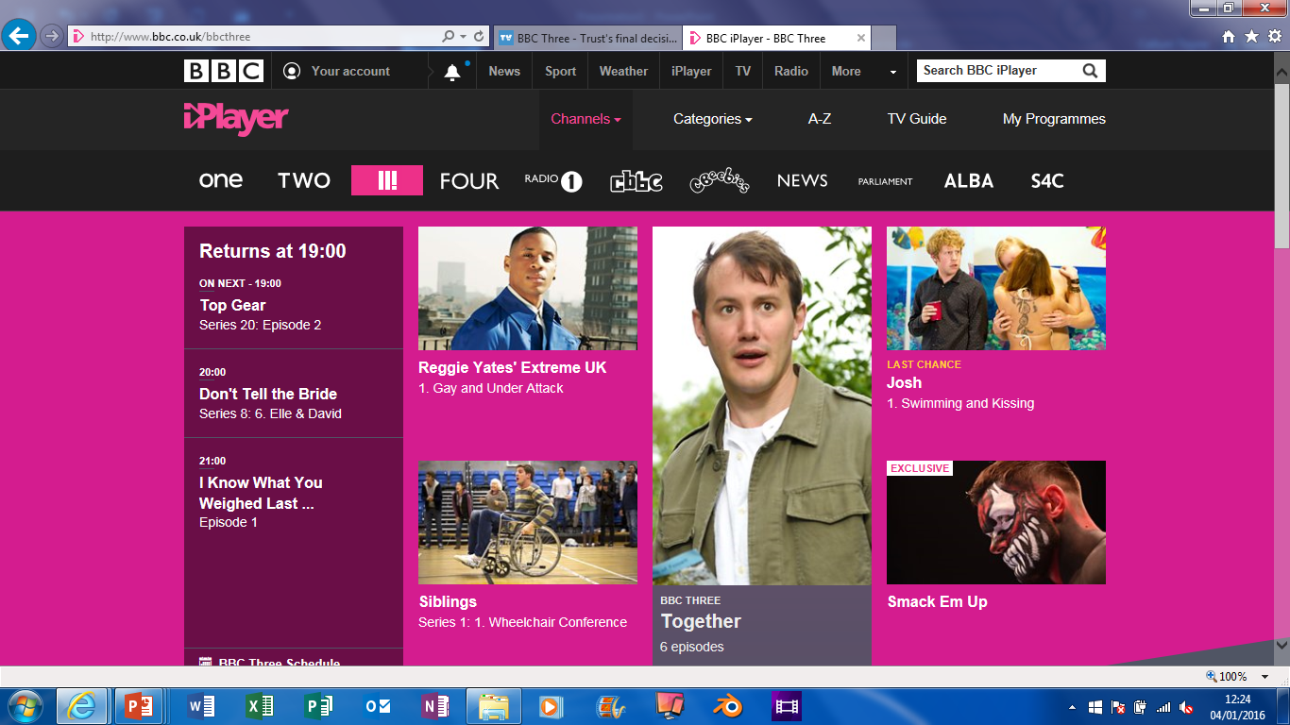Select the CBBC channel logo
This screenshot has height=725, width=1290.
click(637, 180)
